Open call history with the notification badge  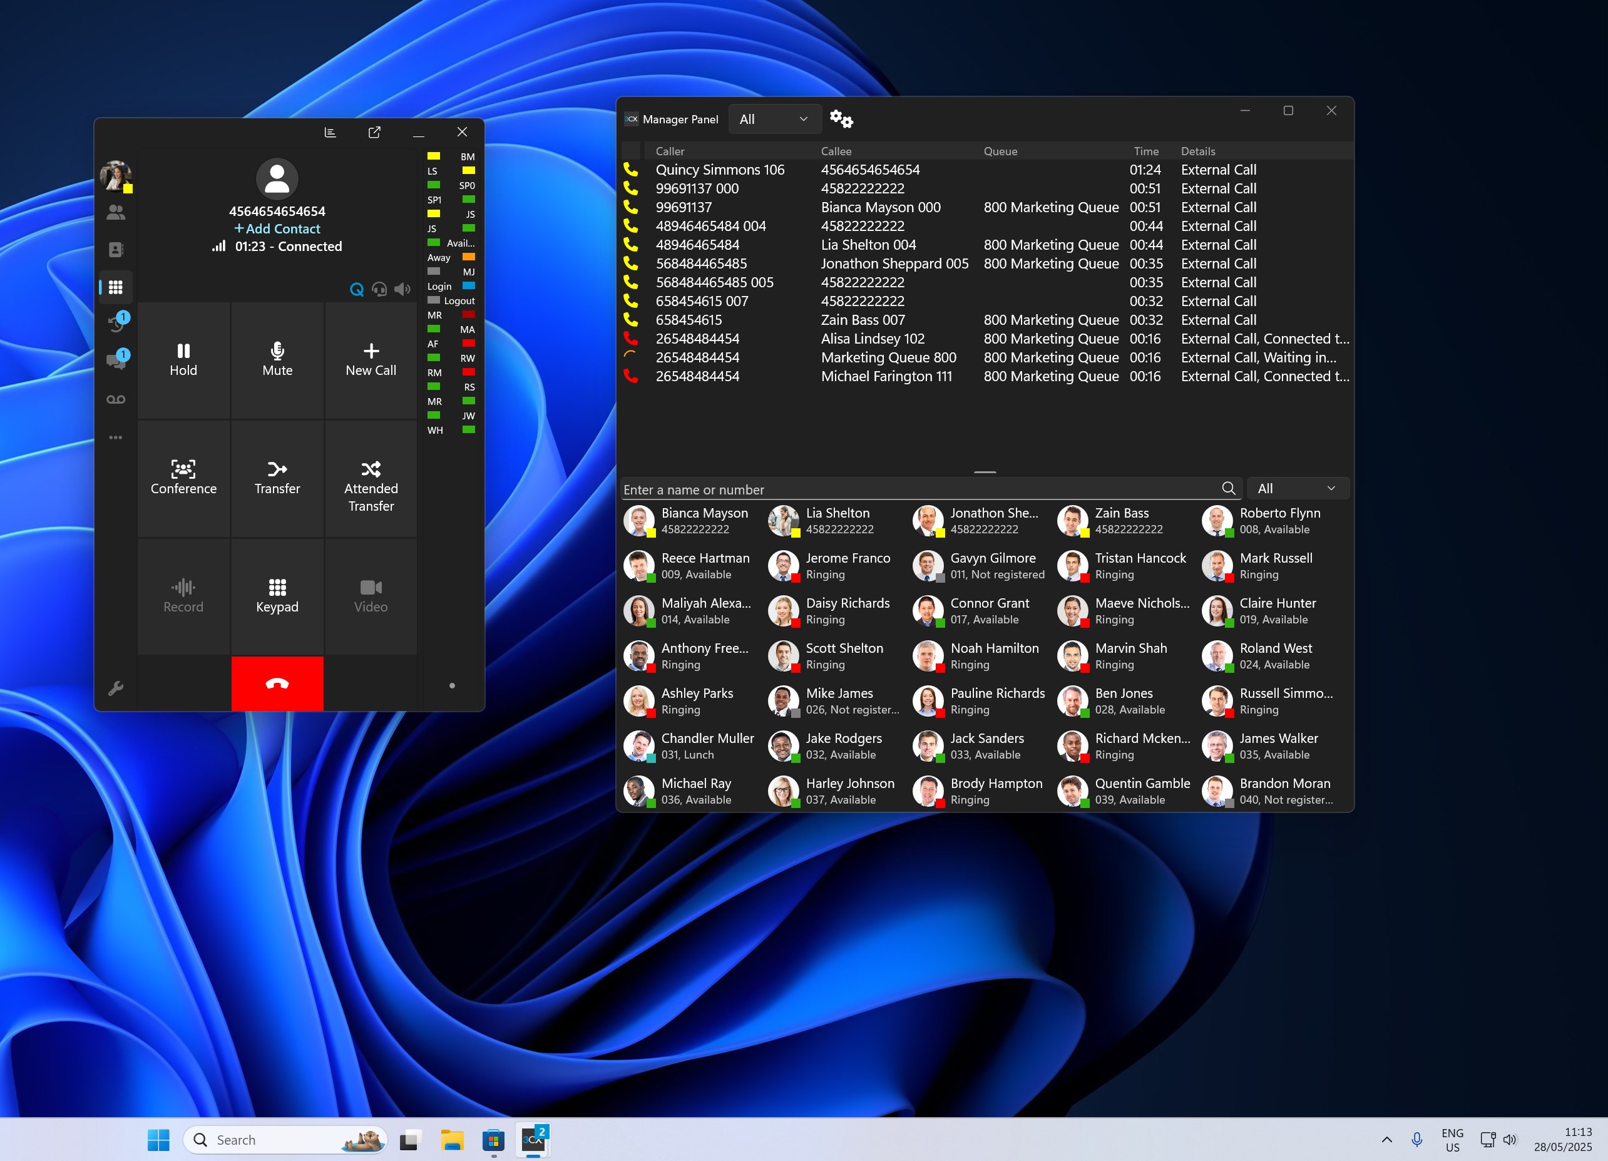coord(116,323)
